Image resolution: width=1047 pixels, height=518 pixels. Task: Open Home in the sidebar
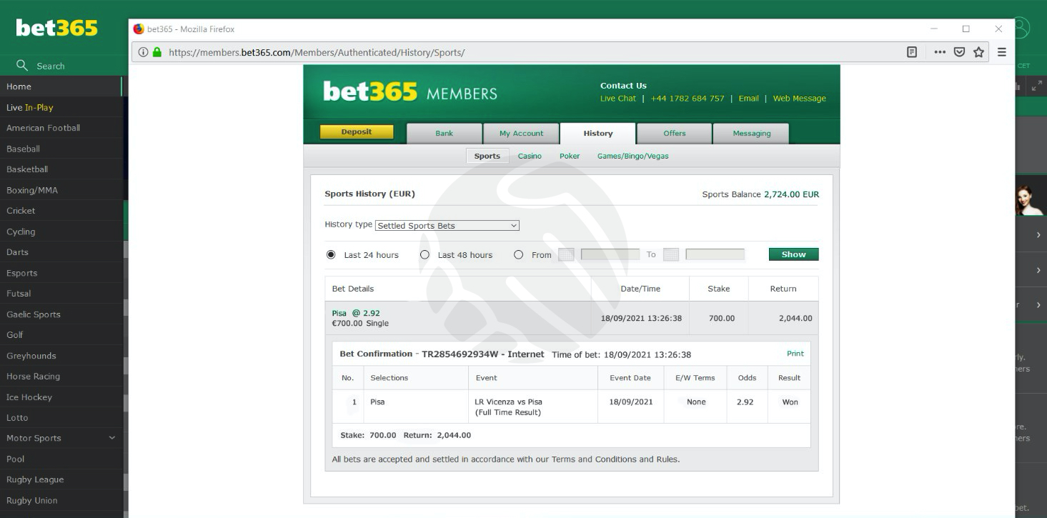click(61, 86)
